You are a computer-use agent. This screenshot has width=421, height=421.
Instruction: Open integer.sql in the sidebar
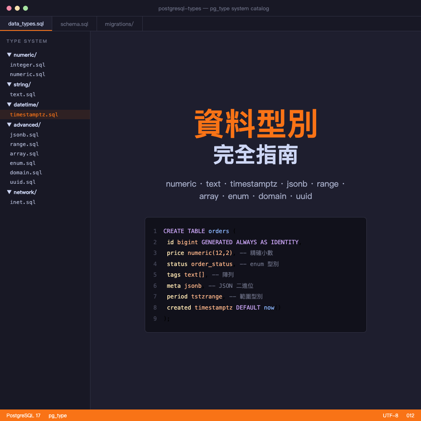pyautogui.click(x=28, y=65)
